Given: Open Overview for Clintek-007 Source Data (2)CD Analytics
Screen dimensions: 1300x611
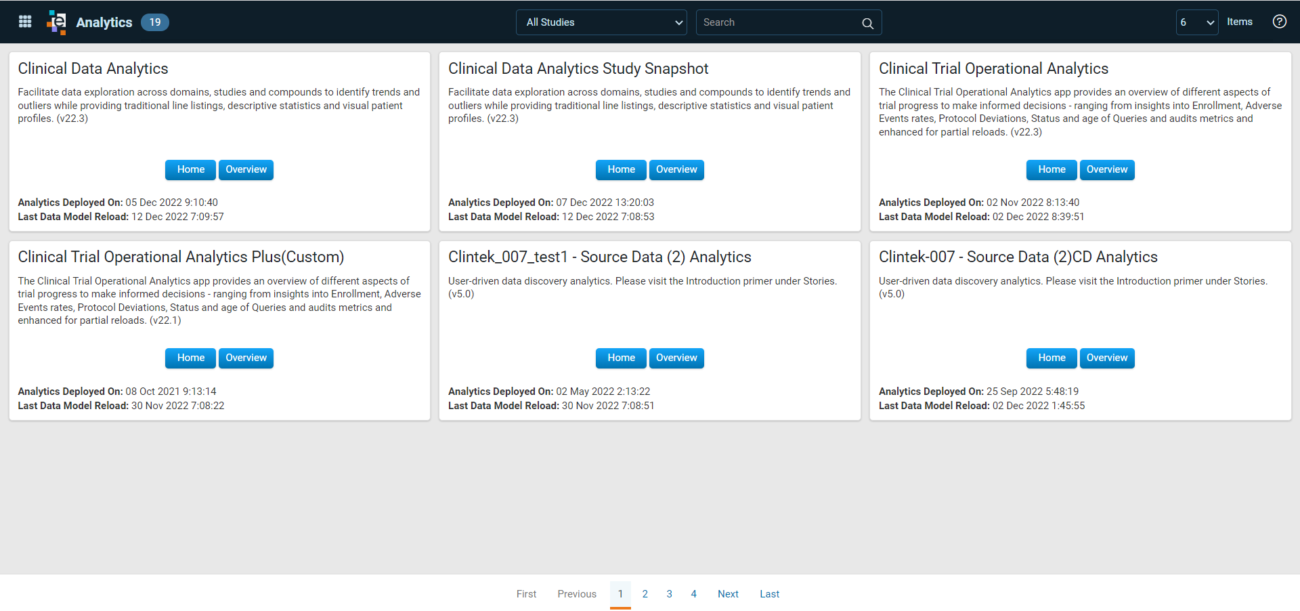Looking at the screenshot, I should tap(1106, 358).
